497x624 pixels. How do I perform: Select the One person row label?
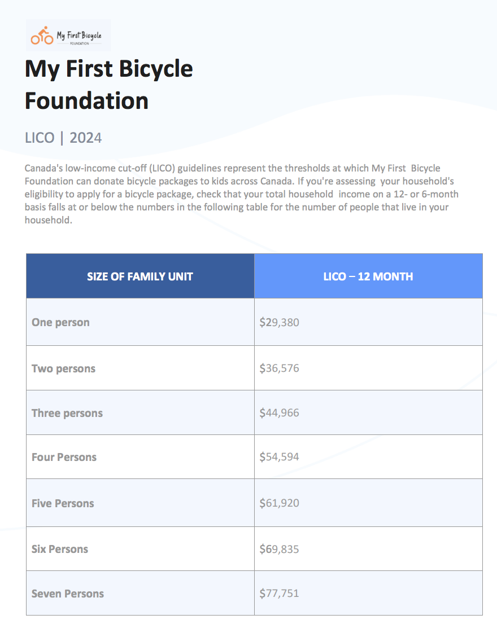point(60,322)
